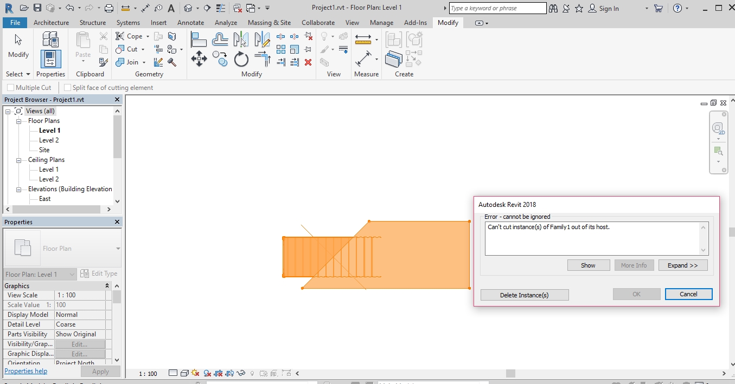This screenshot has height=384, width=735.
Task: Click Expand in the Revit error dialog
Action: coord(683,265)
